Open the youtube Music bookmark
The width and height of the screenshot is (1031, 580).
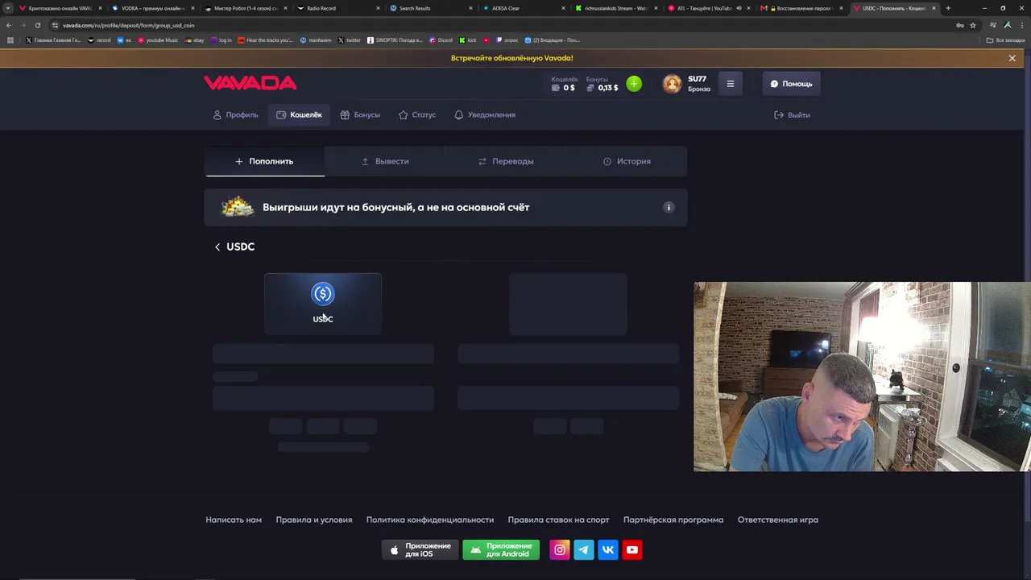pyautogui.click(x=158, y=40)
